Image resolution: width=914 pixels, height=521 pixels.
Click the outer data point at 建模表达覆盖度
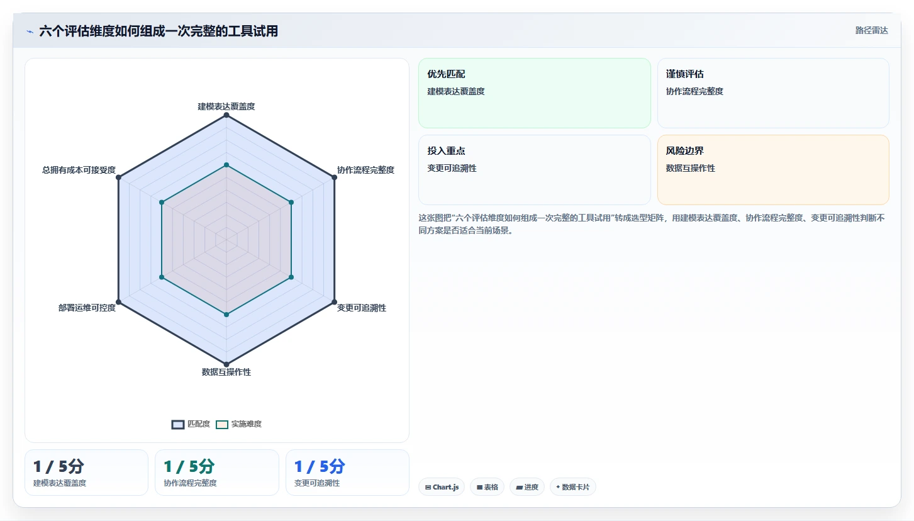tap(226, 115)
